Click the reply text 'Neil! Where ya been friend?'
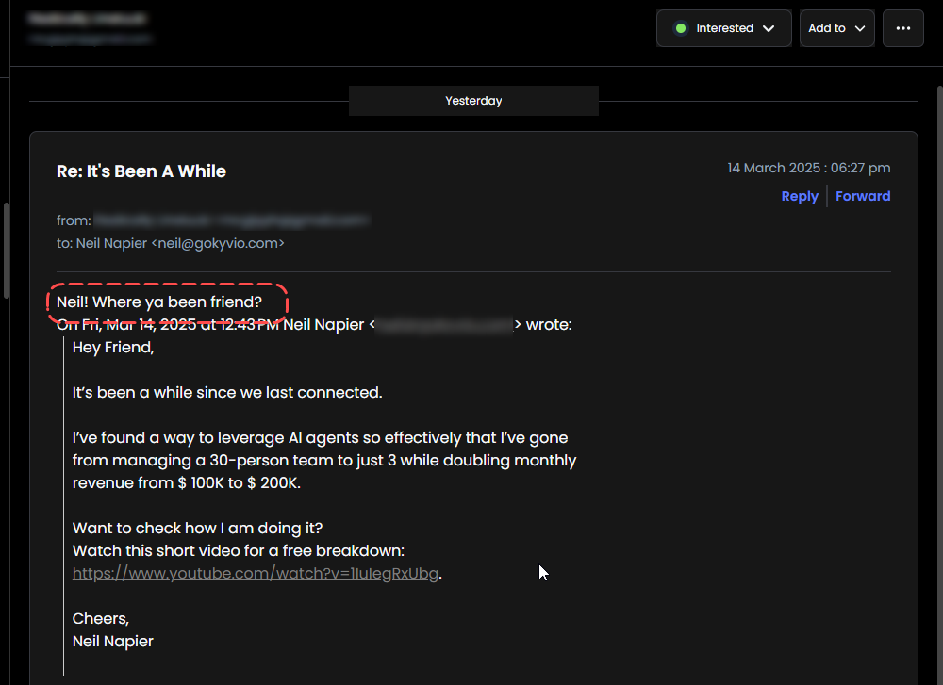 [x=159, y=302]
